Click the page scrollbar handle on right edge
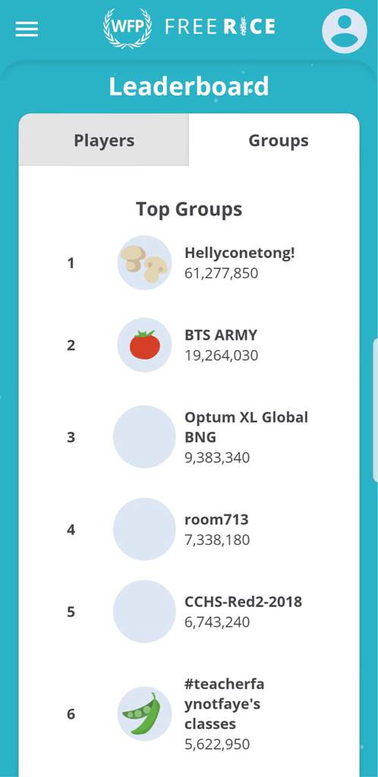378x777 pixels. click(376, 409)
